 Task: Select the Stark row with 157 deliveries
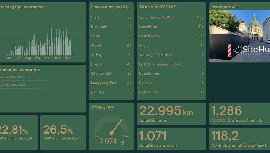point(111,17)
